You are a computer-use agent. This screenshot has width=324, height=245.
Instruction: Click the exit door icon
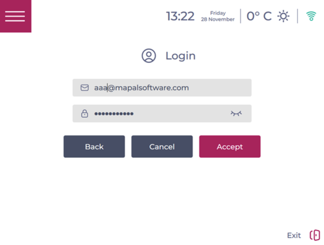pyautogui.click(x=315, y=235)
